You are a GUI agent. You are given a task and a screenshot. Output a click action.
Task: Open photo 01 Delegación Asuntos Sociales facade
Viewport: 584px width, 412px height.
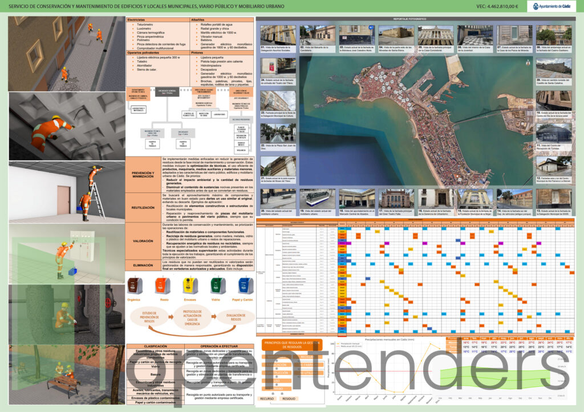(x=278, y=35)
